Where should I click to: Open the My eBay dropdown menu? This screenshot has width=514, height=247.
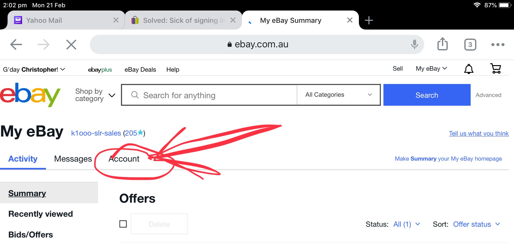point(431,69)
